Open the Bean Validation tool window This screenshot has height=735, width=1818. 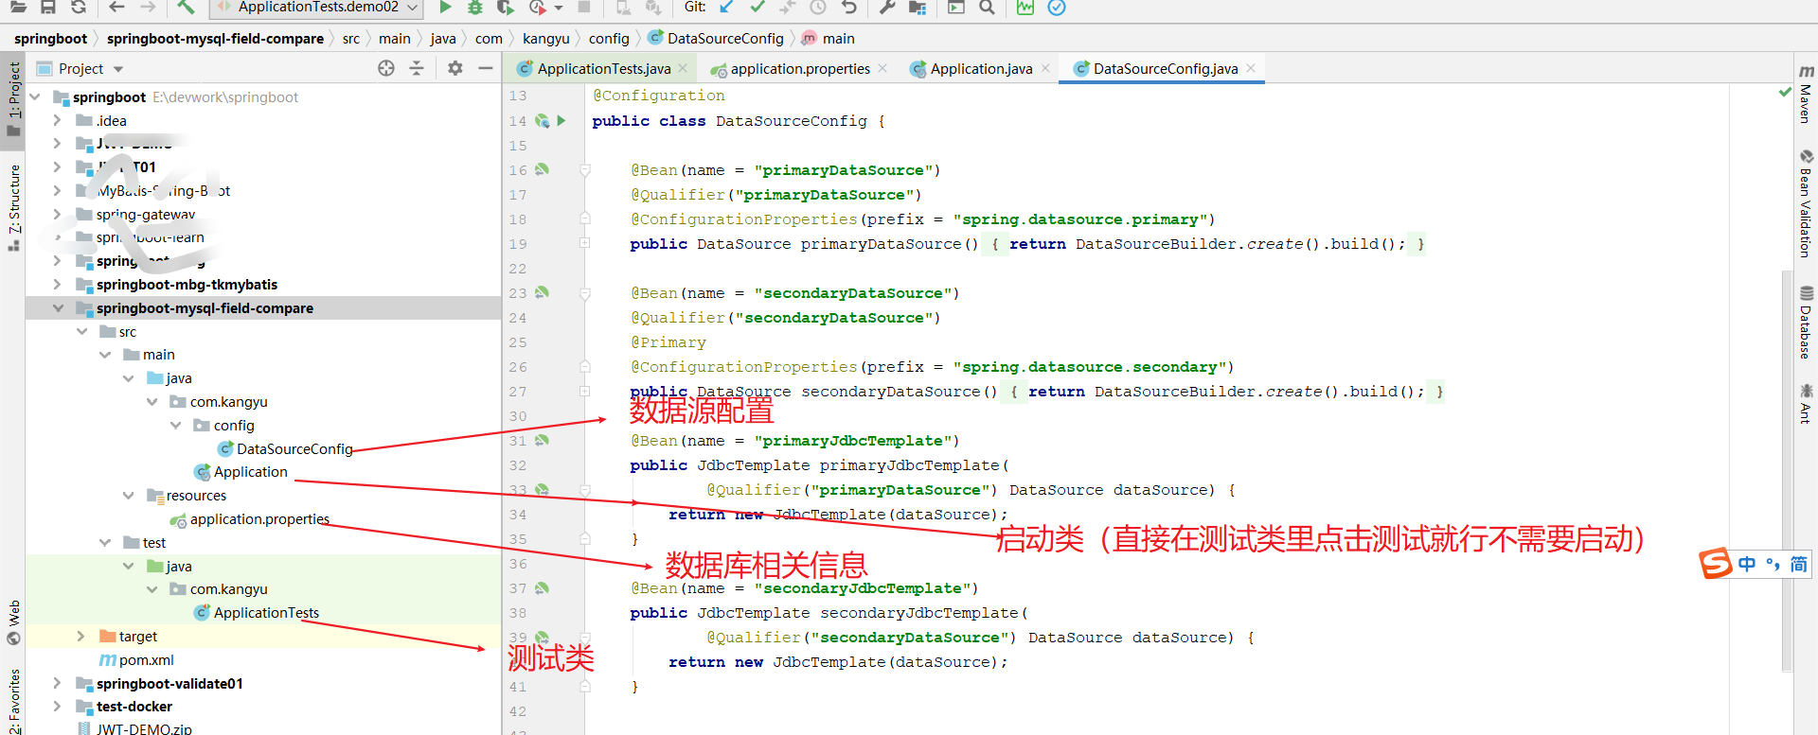click(x=1806, y=203)
